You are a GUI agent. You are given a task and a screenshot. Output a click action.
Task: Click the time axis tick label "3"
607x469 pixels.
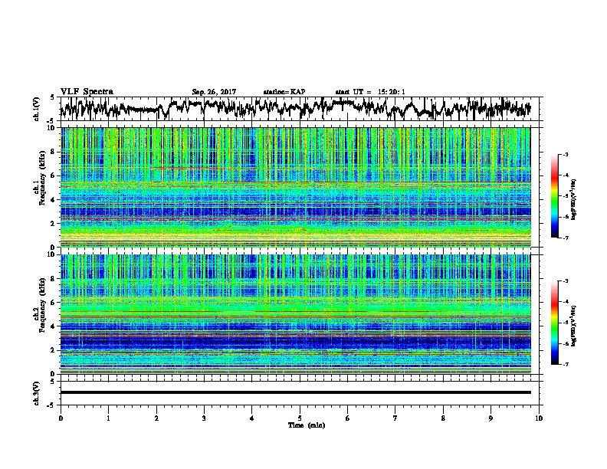click(204, 418)
